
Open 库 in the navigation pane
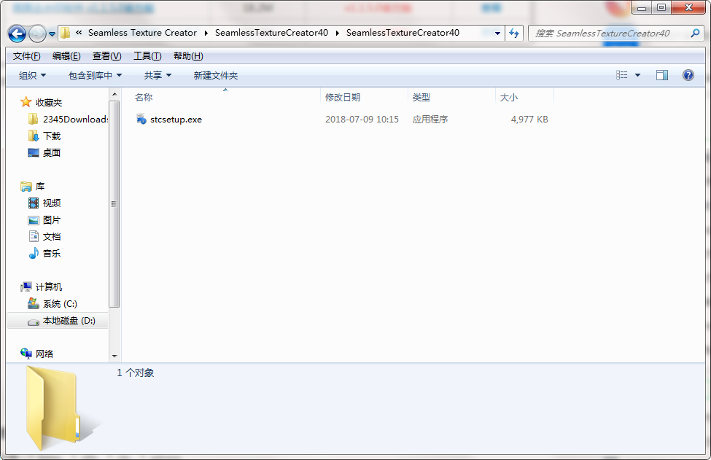click(x=40, y=187)
